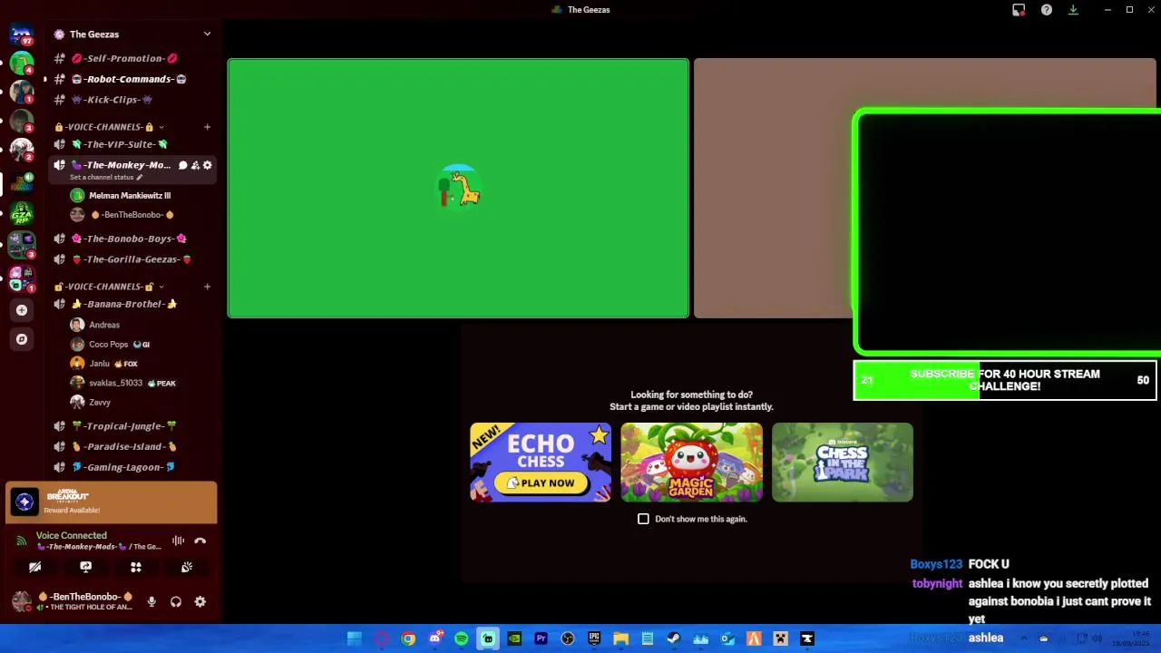Open Discord help question-mark icon
The image size is (1161, 653).
[1047, 10]
